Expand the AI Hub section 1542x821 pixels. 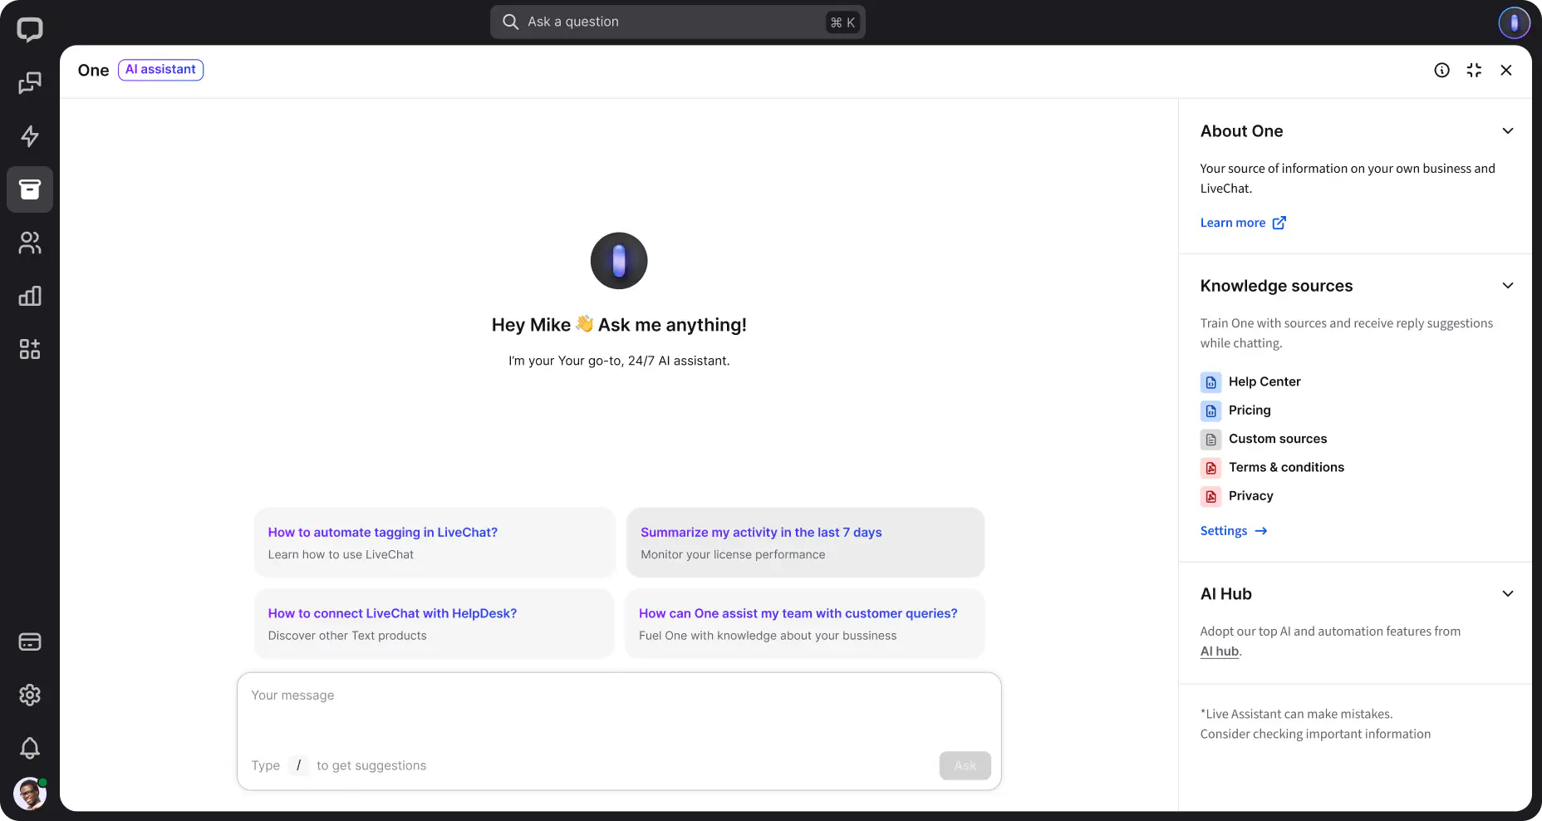click(x=1508, y=593)
